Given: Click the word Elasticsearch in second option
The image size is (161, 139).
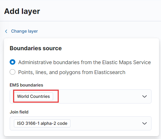Looking at the screenshot, I should 110,72.
